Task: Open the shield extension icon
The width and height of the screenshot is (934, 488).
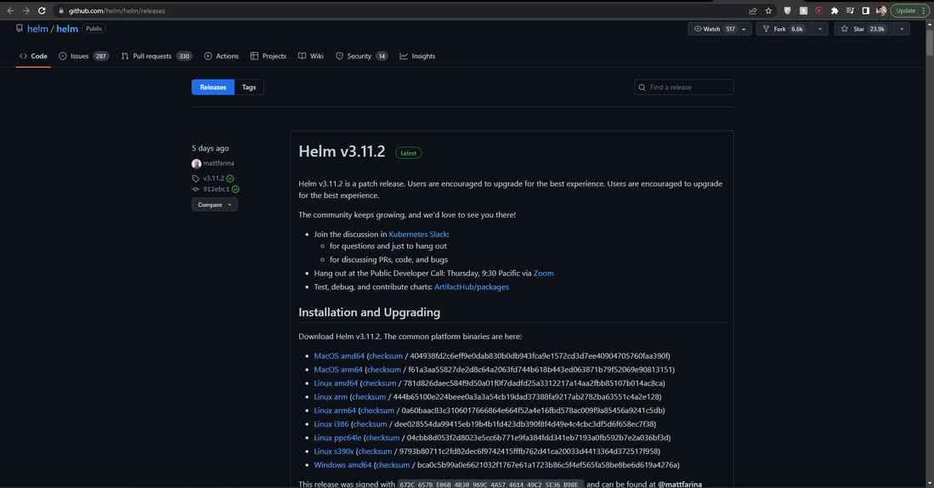Action: [788, 11]
